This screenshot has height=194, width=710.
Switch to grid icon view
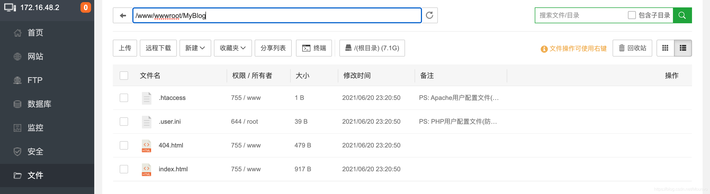[665, 48]
